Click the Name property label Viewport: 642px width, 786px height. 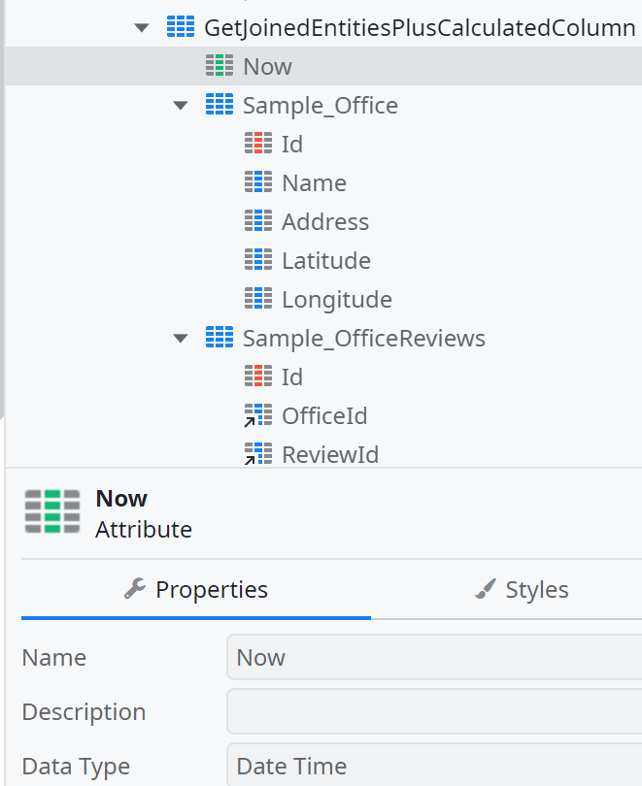54,657
